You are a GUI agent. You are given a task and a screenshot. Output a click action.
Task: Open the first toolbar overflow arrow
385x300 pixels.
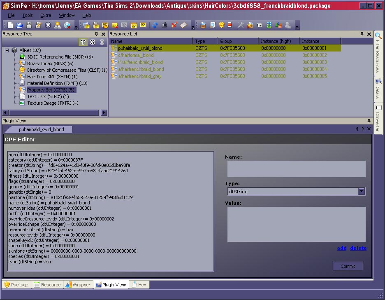[77, 27]
